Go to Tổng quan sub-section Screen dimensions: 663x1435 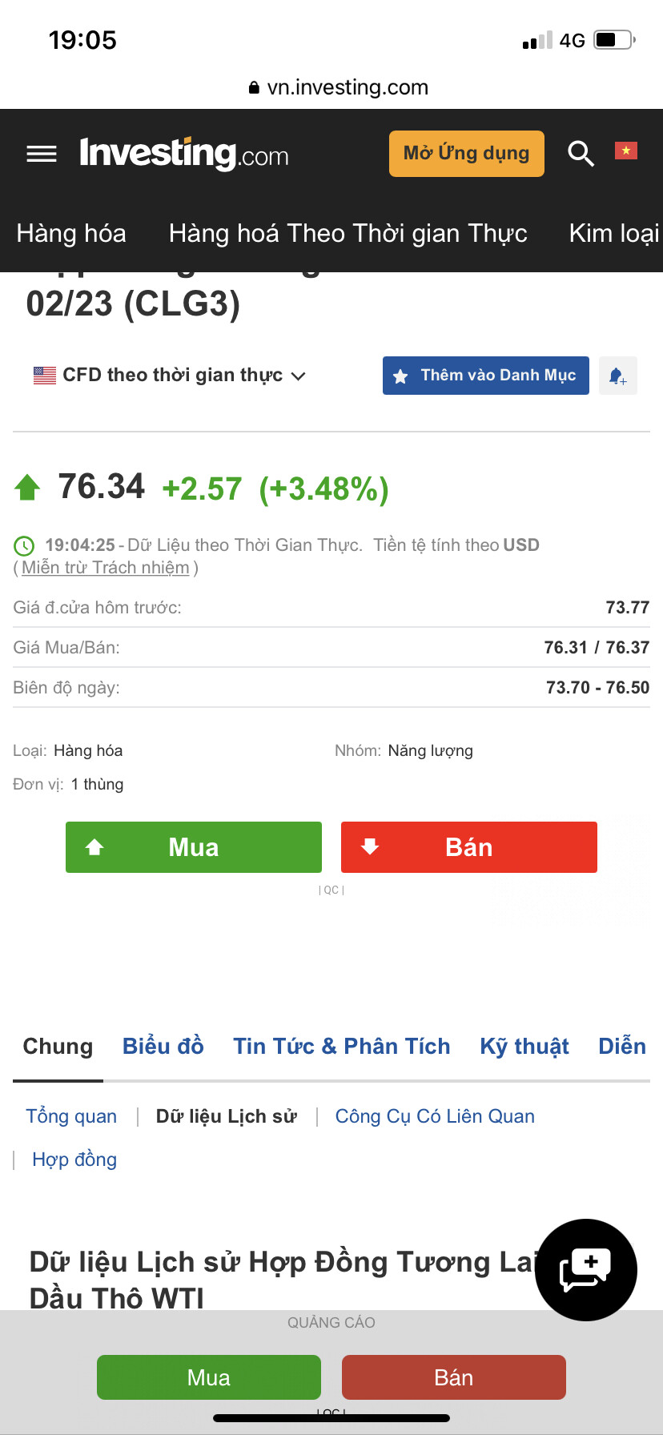[71, 1116]
